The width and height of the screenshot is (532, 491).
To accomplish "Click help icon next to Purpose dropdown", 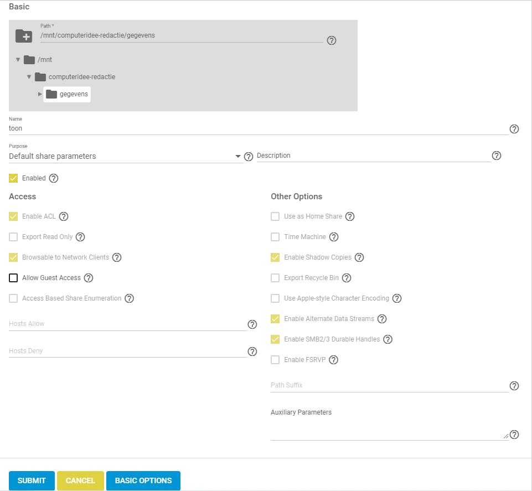I will click(249, 157).
